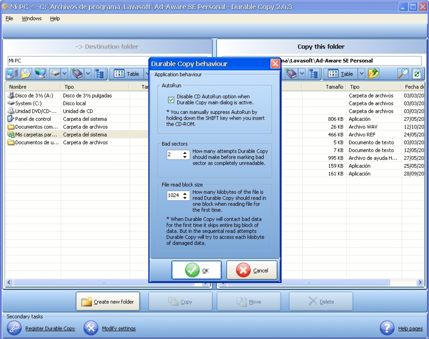Sort destination list by the Nombre column
The image size is (429, 339).
pyautogui.click(x=33, y=87)
